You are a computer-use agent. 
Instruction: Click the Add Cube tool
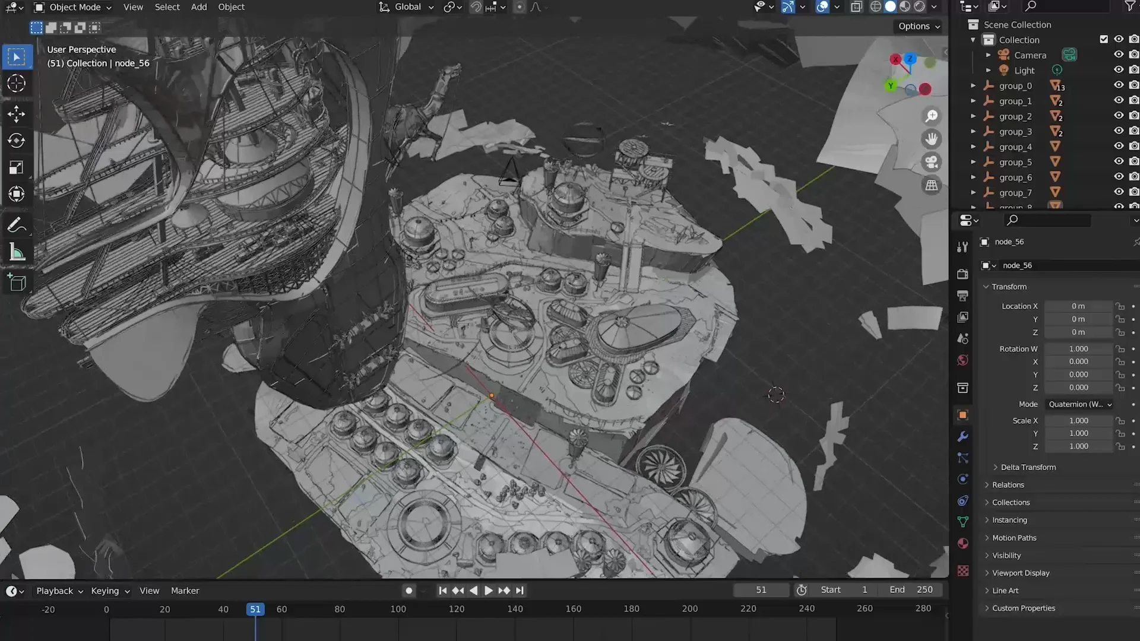[16, 283]
